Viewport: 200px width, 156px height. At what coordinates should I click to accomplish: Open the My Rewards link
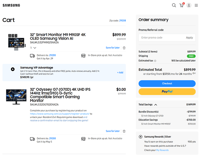(162, 150)
